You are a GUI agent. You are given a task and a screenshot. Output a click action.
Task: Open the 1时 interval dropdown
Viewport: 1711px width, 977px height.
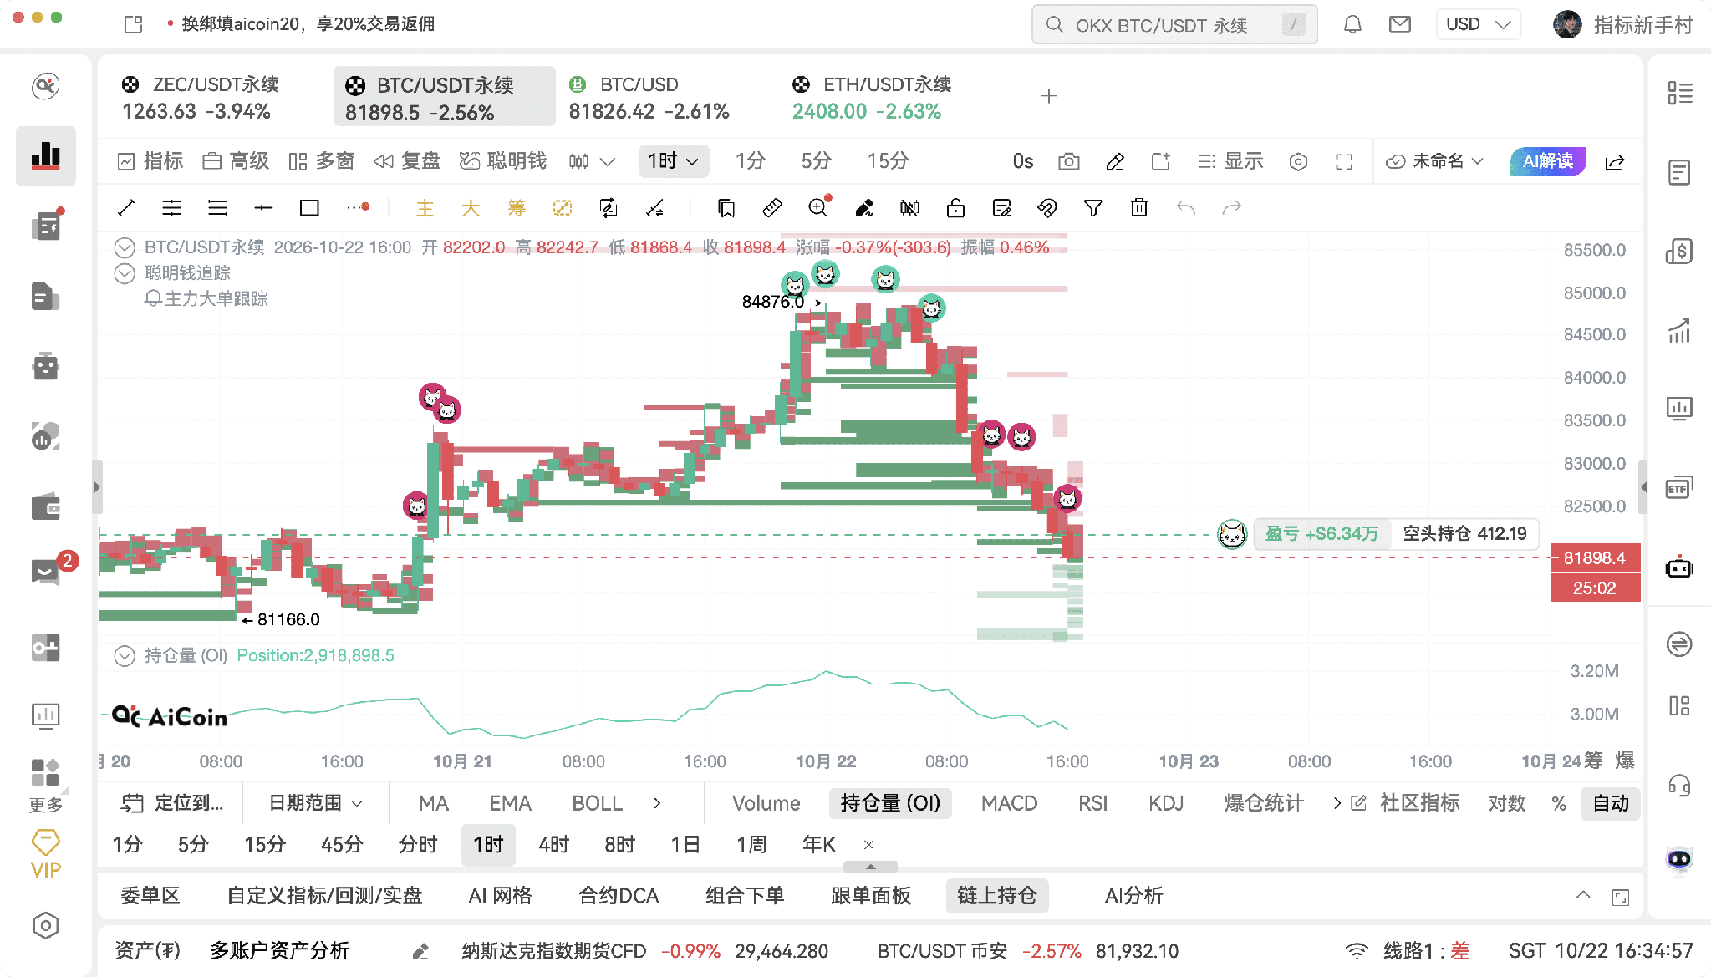tap(674, 161)
